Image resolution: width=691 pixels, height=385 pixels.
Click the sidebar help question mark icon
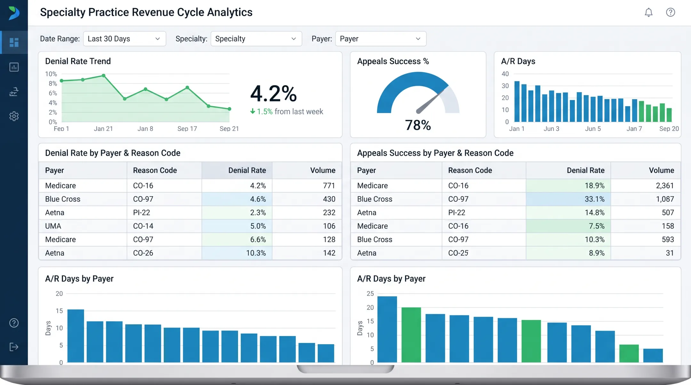(14, 323)
